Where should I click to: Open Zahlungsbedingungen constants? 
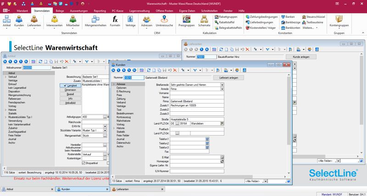pos(261,17)
